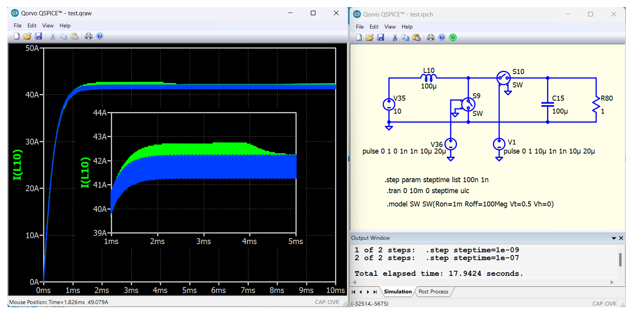
Task: Click Output Window horizontal scroll left arrow
Action: coord(354,282)
